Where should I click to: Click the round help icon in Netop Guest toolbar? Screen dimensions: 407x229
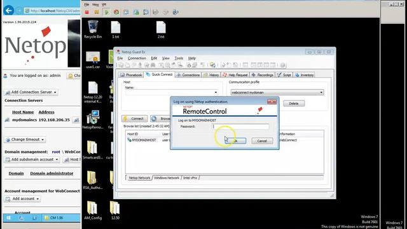pos(282,65)
